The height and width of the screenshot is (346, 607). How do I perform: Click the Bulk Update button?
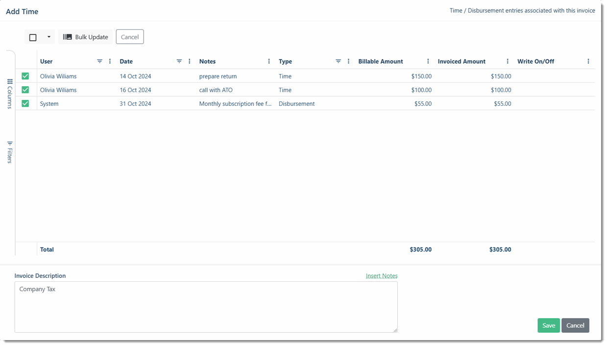pyautogui.click(x=85, y=37)
